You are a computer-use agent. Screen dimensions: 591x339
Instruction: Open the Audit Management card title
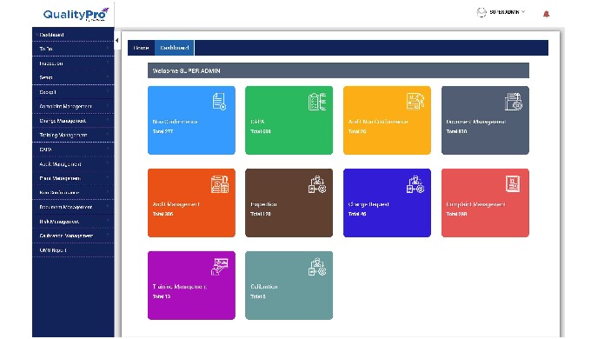[x=176, y=204]
